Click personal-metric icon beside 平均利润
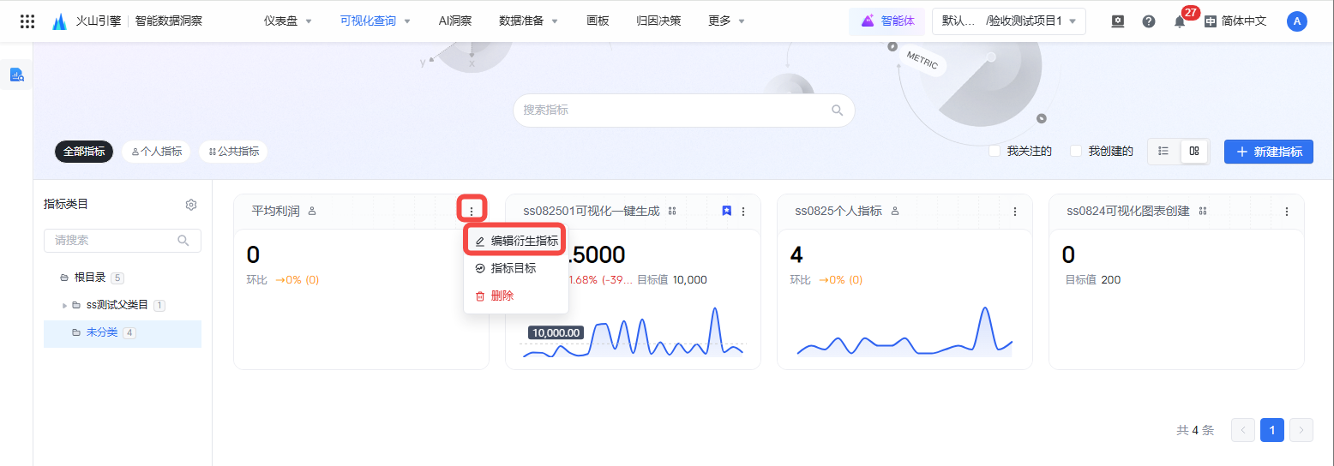The image size is (1334, 466). click(x=312, y=211)
